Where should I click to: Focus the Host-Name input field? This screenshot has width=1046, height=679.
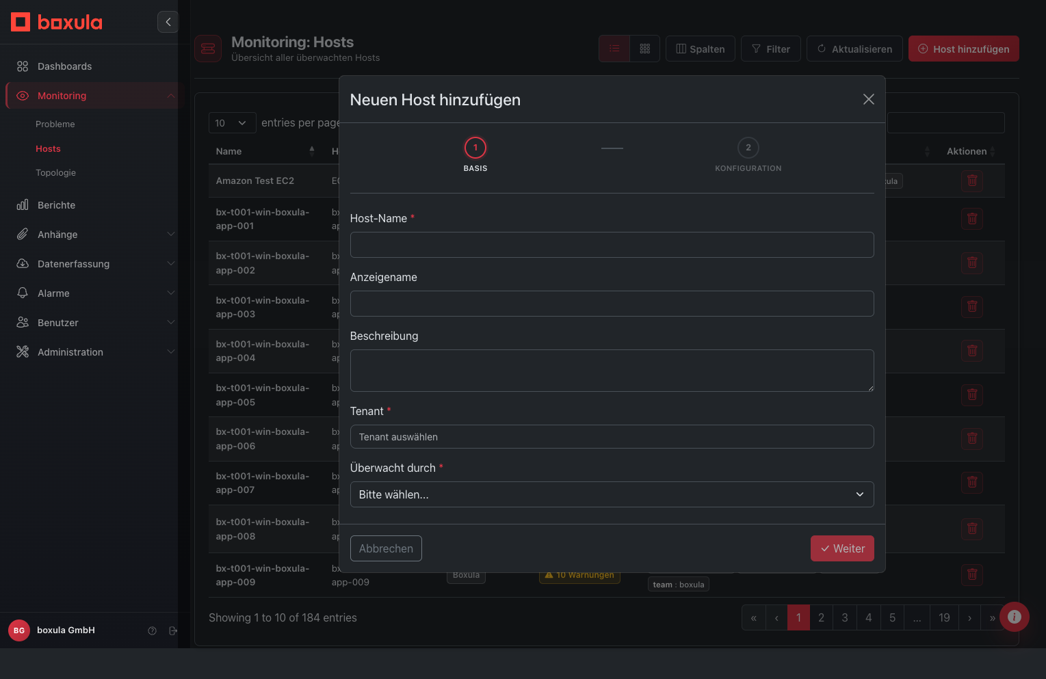(612, 245)
